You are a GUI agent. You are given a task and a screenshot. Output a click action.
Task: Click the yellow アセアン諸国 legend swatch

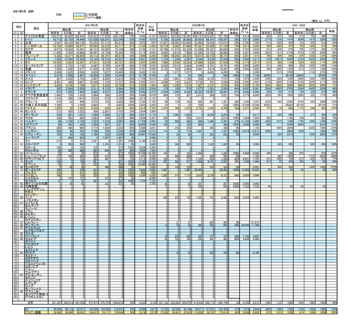click(x=79, y=17)
